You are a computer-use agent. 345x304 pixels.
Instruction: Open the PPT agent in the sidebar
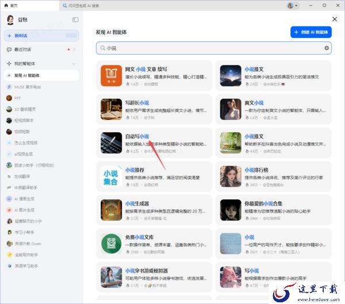click(x=41, y=98)
